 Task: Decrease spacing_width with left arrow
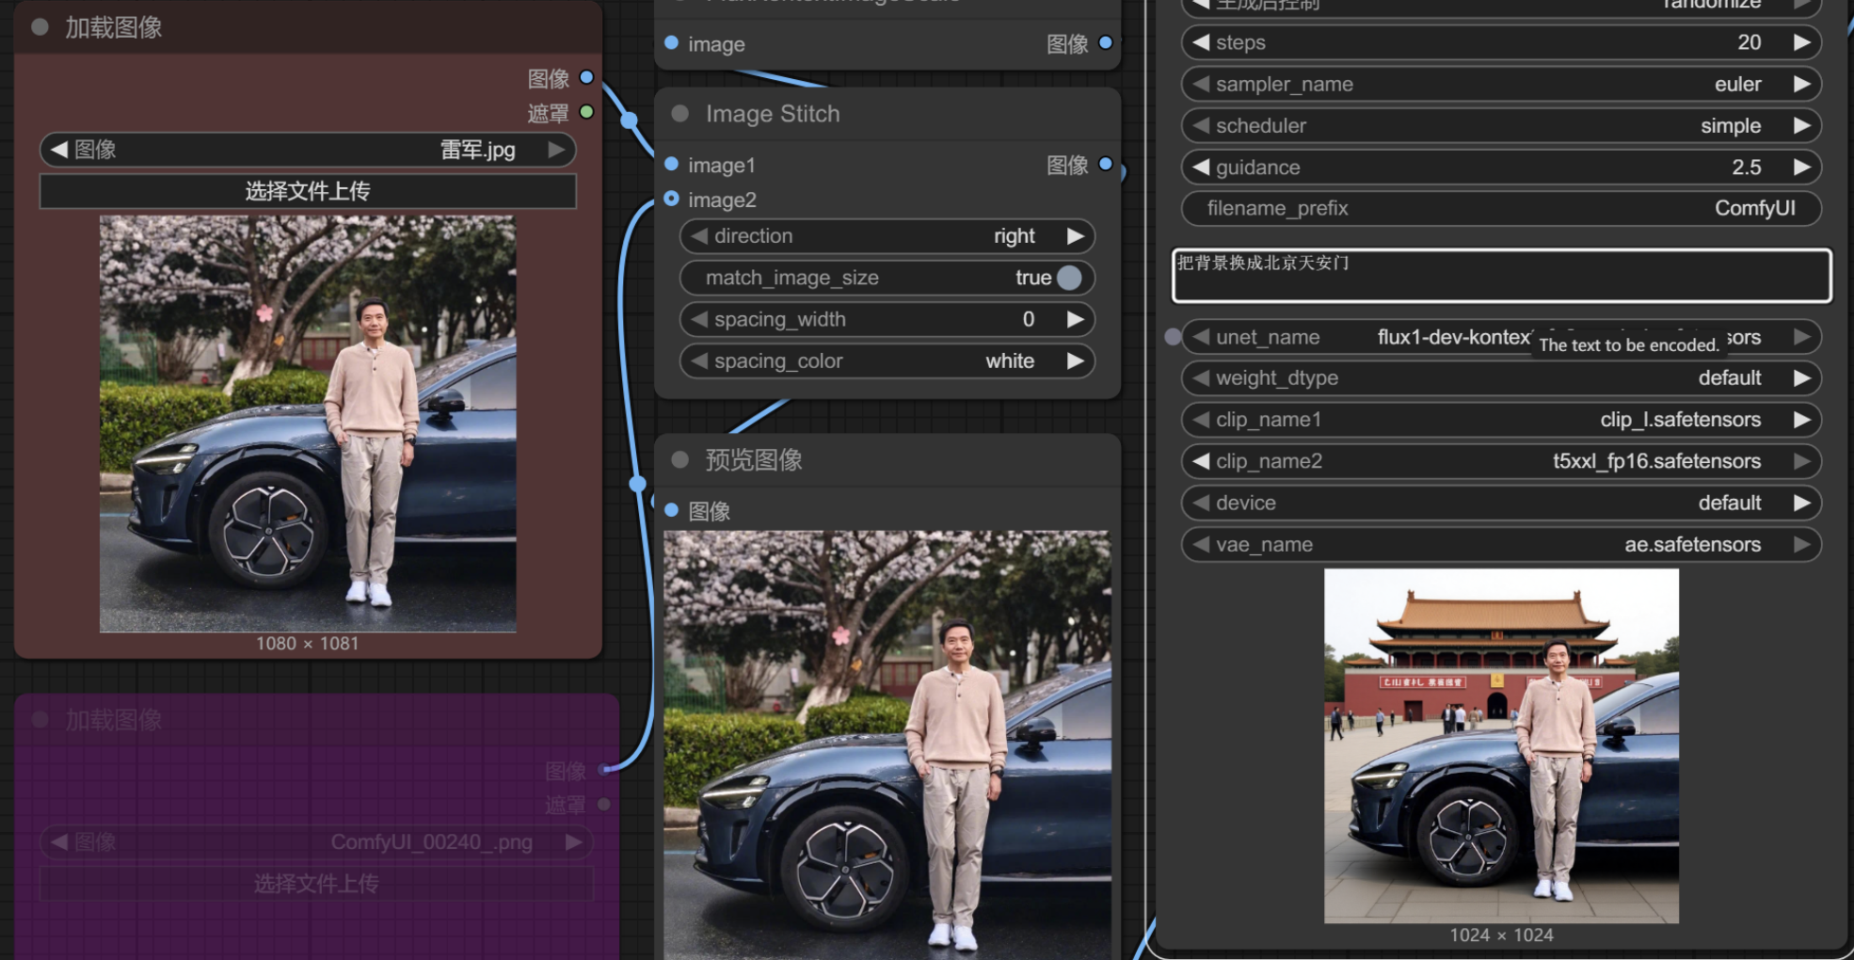point(699,320)
